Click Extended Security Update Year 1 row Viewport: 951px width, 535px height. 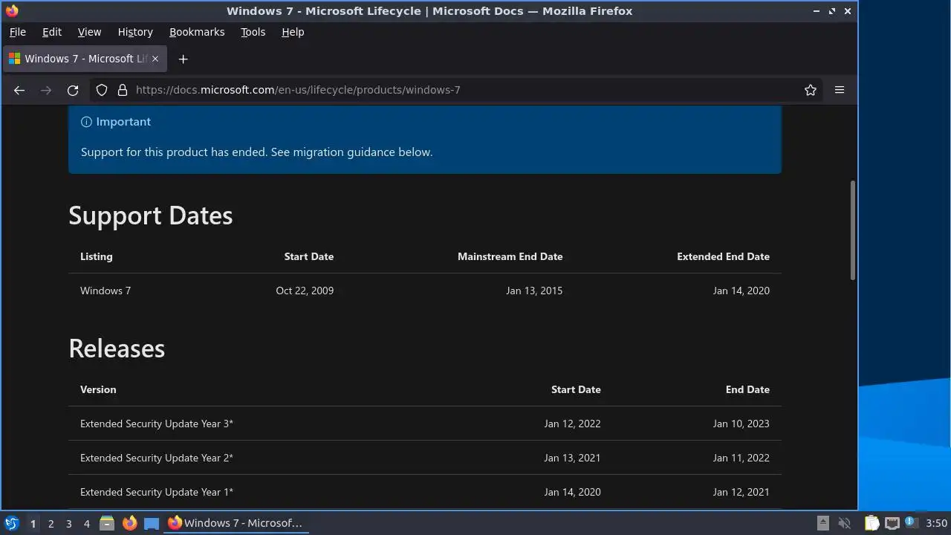[425, 492]
